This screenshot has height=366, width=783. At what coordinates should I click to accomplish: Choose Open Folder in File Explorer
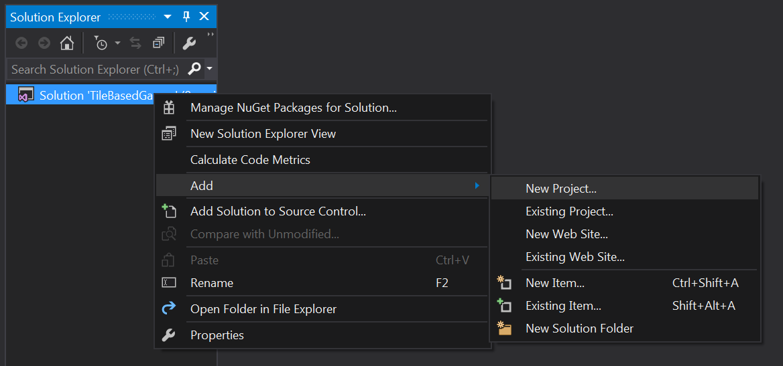263,309
